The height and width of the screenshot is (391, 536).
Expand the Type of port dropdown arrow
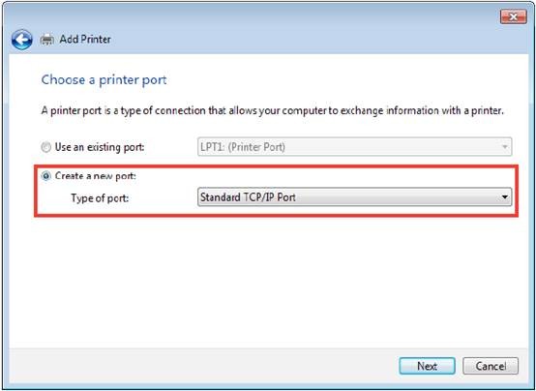504,197
